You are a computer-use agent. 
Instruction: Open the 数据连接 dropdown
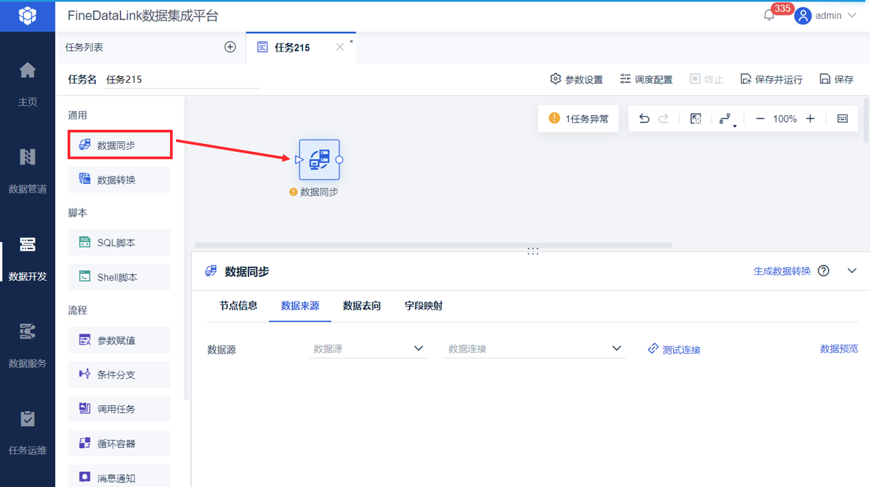pos(535,349)
